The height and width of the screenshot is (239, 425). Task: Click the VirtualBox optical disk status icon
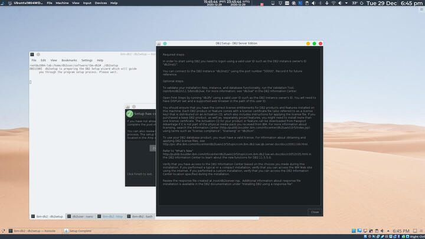(x=370, y=237)
